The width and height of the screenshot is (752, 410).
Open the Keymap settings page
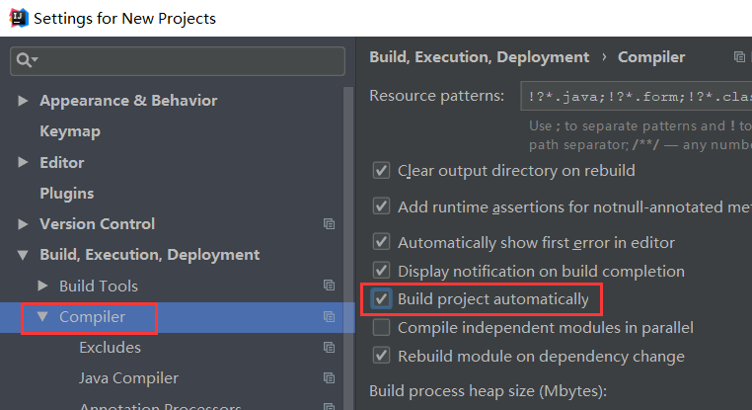tap(69, 131)
